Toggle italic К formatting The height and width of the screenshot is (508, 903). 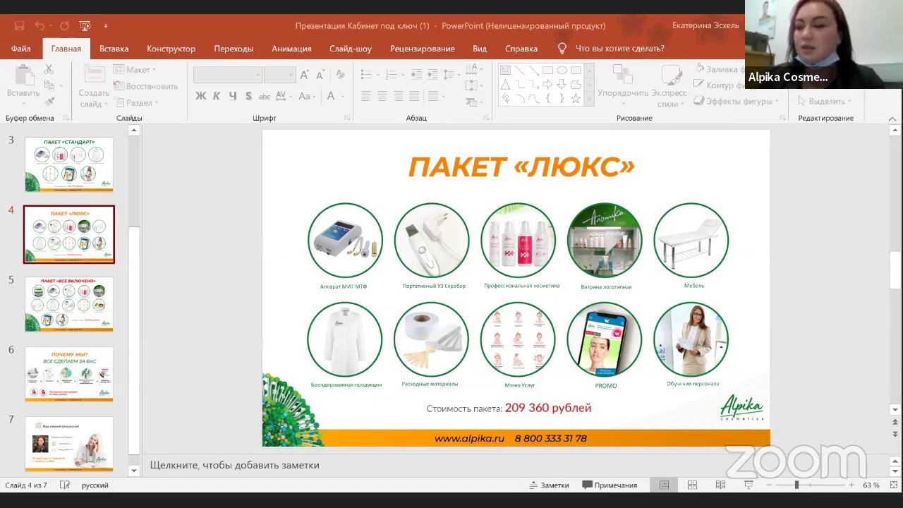pos(217,96)
